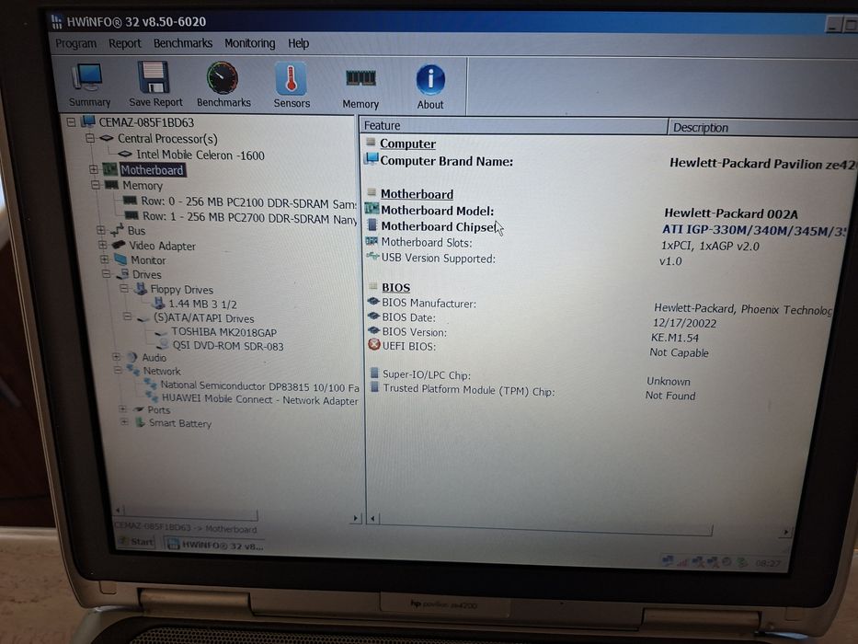The width and height of the screenshot is (858, 644).
Task: Select Row: 0 256 MB PC2100 memory
Action: 248,202
